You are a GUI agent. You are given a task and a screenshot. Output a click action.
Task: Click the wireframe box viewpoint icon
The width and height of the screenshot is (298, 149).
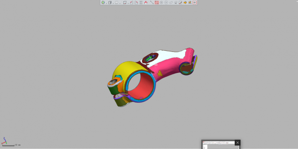point(125,3)
